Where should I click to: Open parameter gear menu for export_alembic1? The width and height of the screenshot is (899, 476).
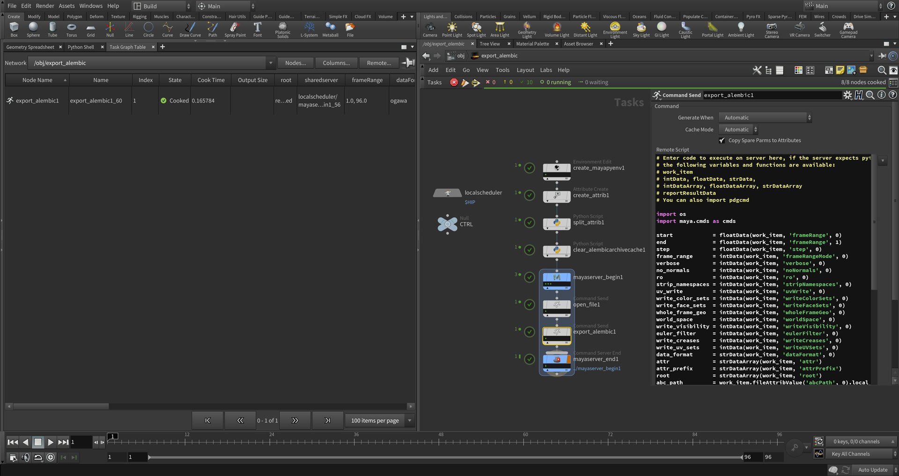click(847, 95)
